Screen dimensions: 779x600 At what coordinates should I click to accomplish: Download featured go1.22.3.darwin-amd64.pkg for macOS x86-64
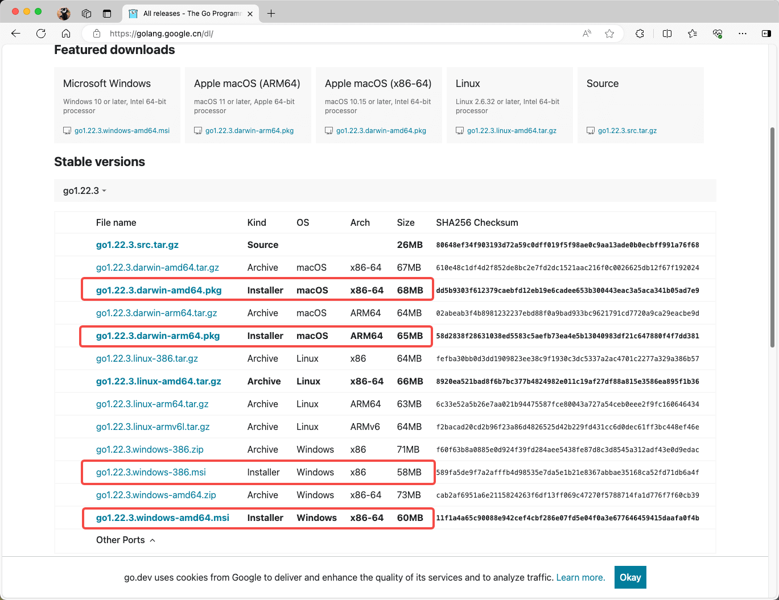point(381,131)
